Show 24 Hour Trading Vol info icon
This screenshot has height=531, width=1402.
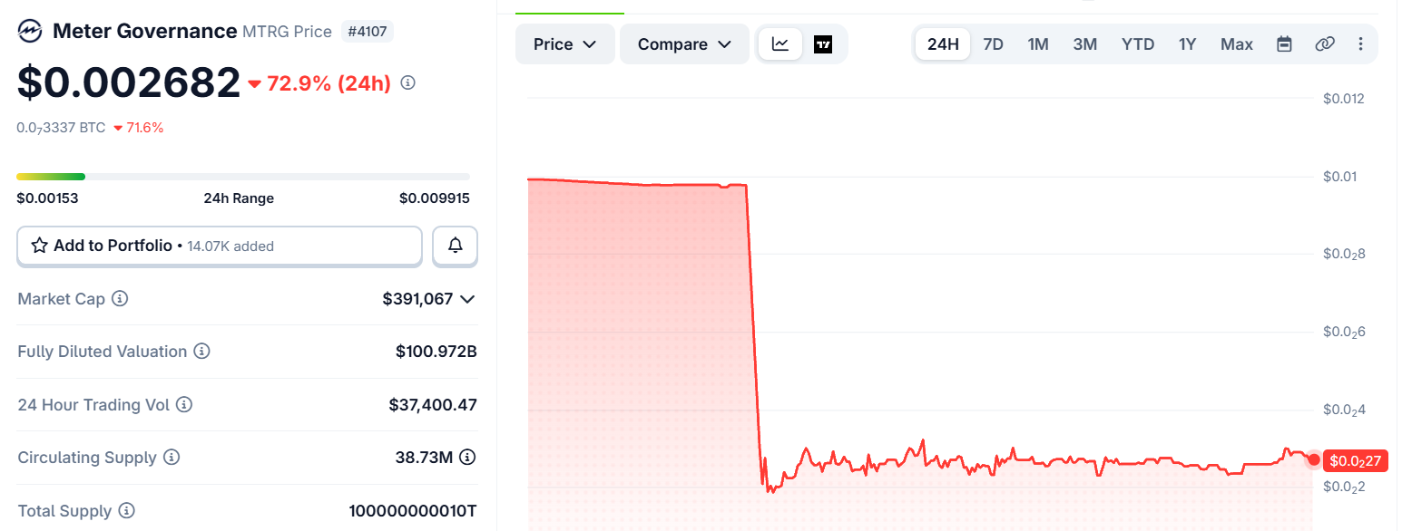(184, 404)
